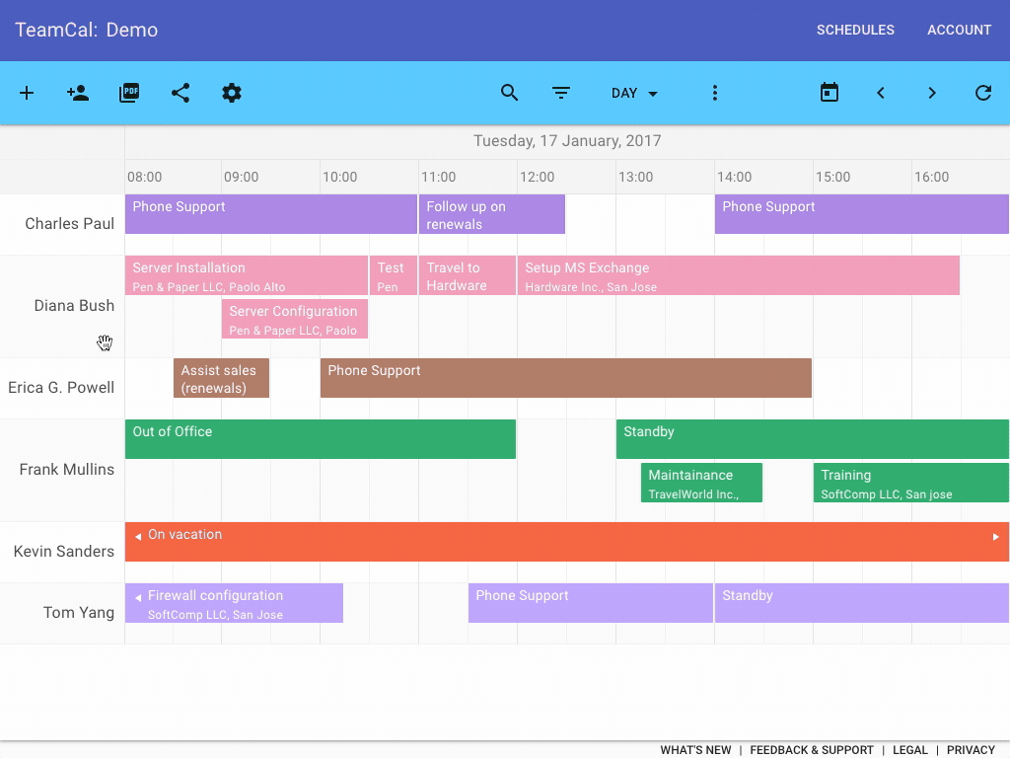The width and height of the screenshot is (1010, 758).
Task: Open the three-dot overflow menu
Action: coord(715,93)
